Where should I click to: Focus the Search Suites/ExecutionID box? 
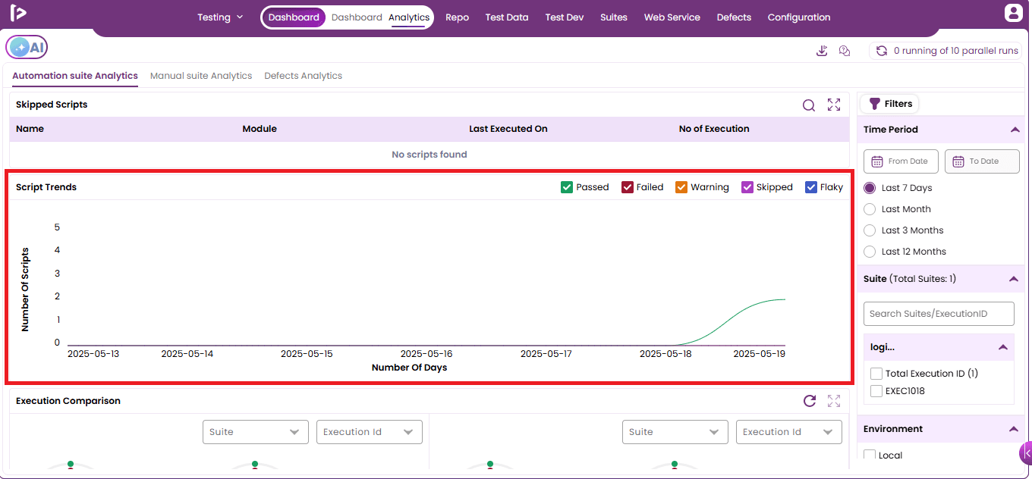pos(939,314)
